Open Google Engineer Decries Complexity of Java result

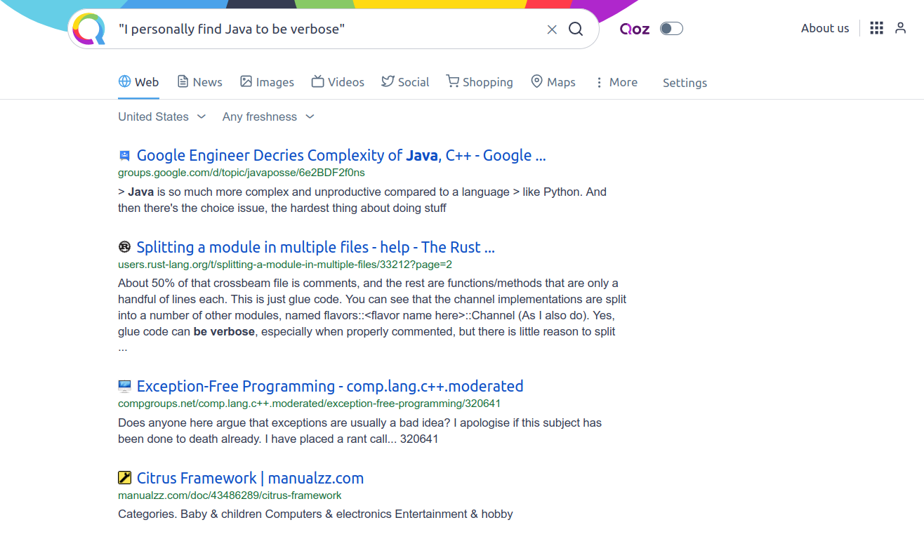pos(341,155)
